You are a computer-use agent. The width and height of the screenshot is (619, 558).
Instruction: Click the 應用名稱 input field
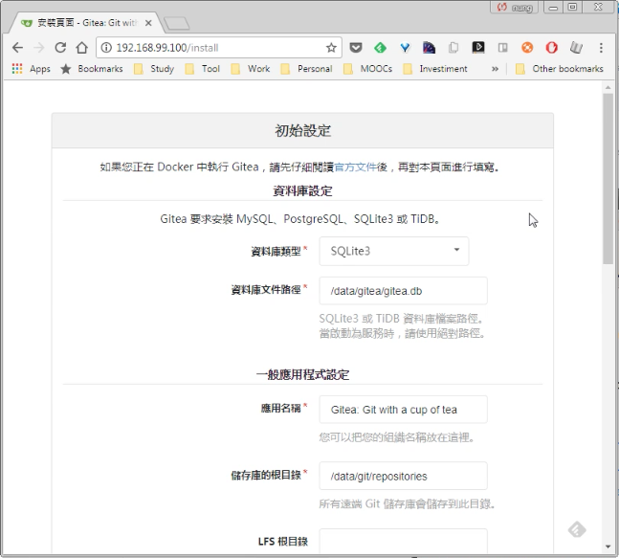[403, 410]
